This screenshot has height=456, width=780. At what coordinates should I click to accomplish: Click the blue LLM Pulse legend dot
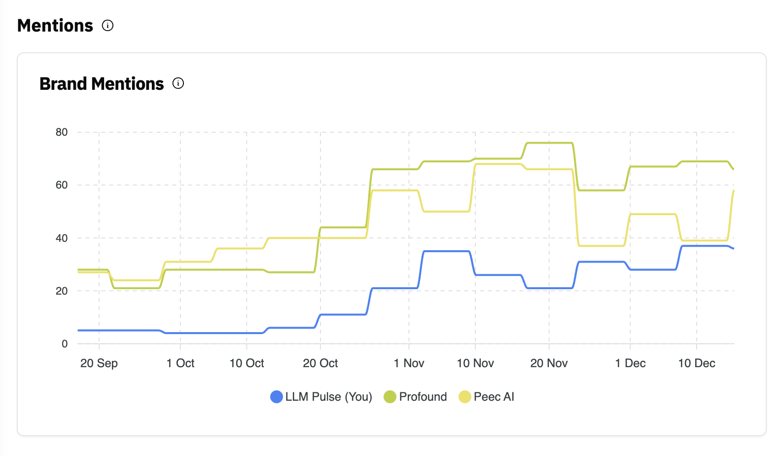[x=277, y=397]
